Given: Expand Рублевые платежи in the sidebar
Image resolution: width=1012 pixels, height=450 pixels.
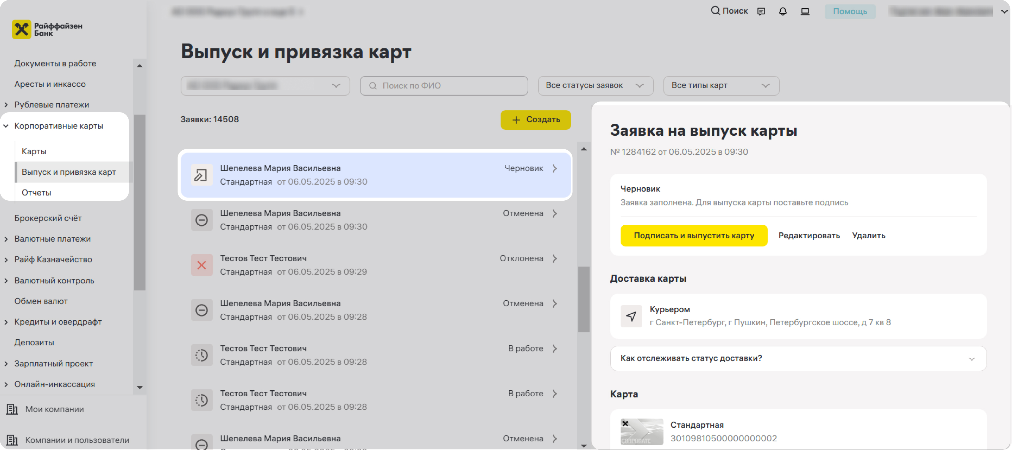Looking at the screenshot, I should (6, 105).
